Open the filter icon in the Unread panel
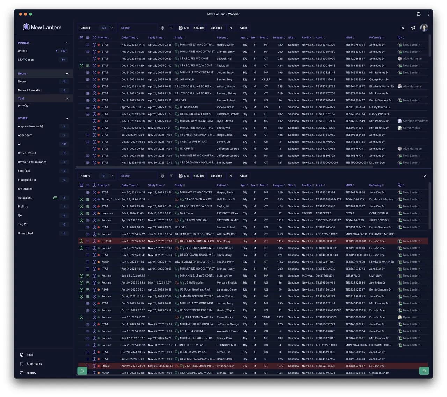Image resolution: width=447 pixels, height=397 pixels. click(x=171, y=28)
